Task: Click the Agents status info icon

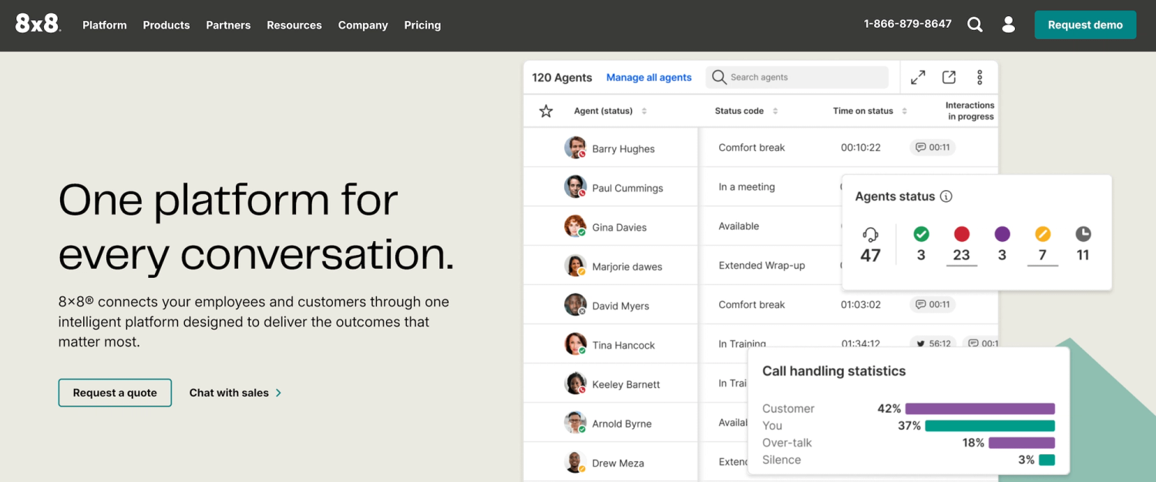Action: coord(946,196)
